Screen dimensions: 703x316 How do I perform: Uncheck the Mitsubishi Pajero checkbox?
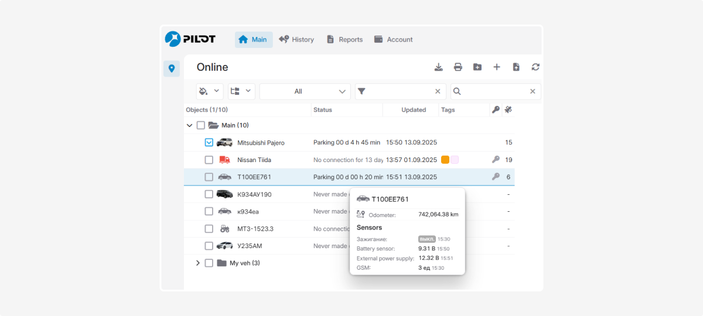pos(209,142)
